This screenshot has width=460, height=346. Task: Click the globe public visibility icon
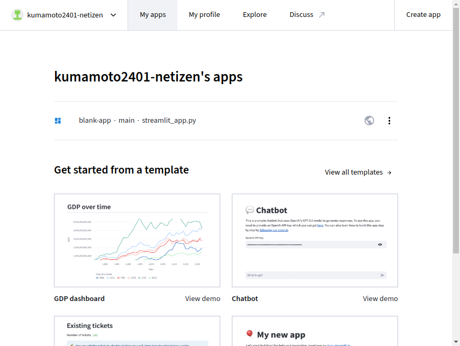[369, 121]
